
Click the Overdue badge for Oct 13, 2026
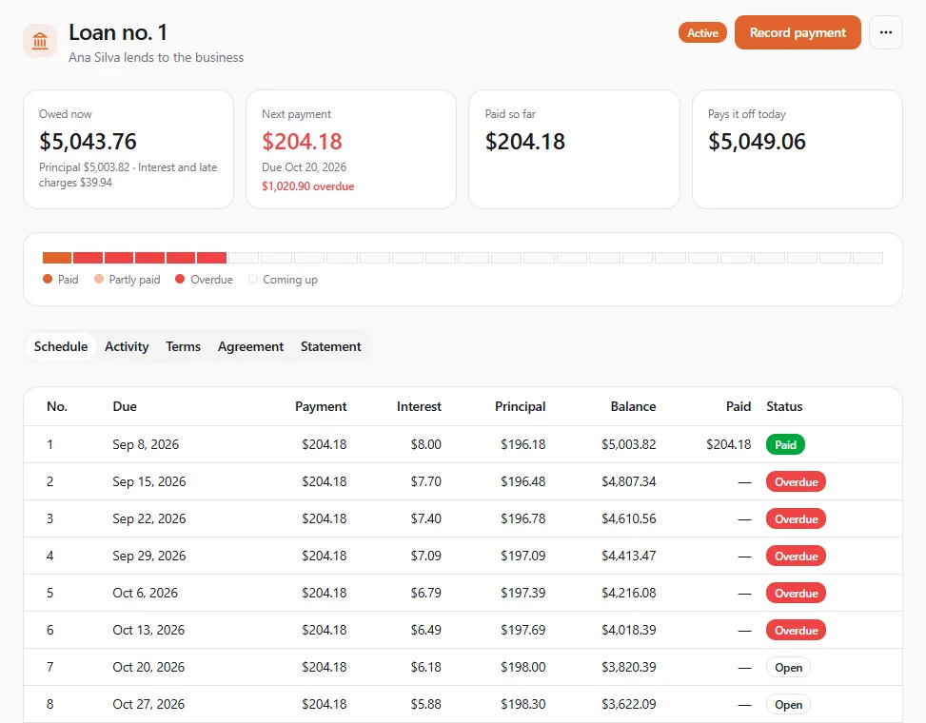click(796, 631)
